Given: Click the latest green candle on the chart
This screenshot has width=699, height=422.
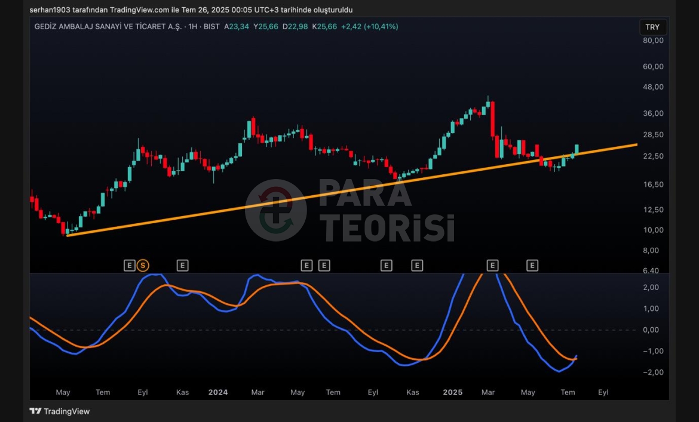Looking at the screenshot, I should [577, 149].
